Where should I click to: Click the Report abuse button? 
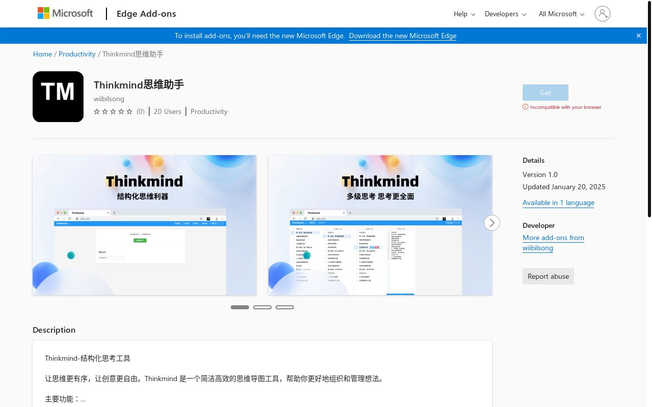548,276
